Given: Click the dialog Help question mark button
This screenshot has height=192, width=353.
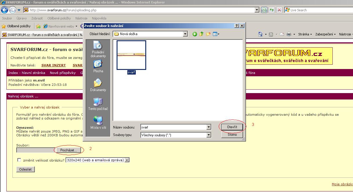Looking at the screenshot, I should pos(237,26).
